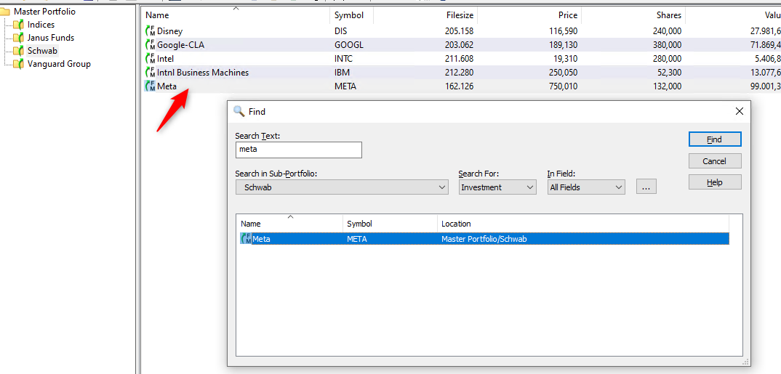Click the GOOGL symbol cell
Image resolution: width=781 pixels, height=374 pixels.
pos(349,45)
